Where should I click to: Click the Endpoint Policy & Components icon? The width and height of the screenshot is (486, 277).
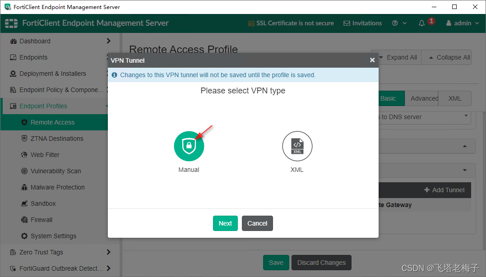(14, 90)
